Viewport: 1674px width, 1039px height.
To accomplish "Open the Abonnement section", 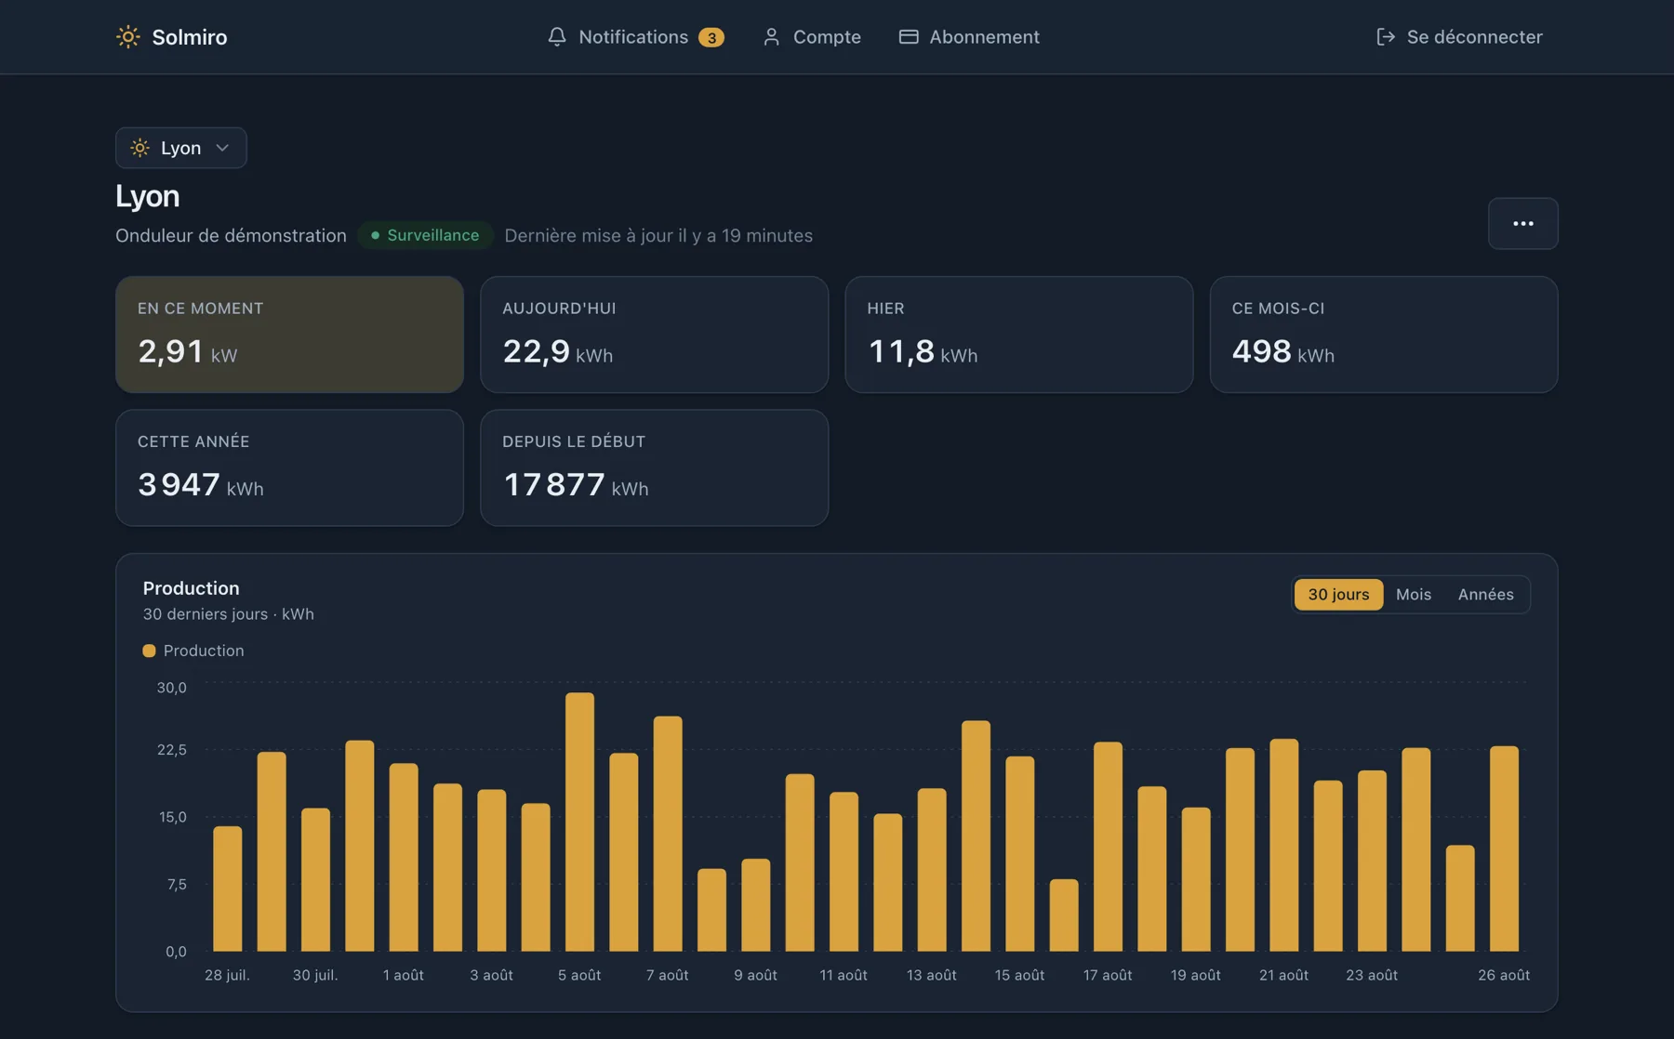I will tap(969, 36).
